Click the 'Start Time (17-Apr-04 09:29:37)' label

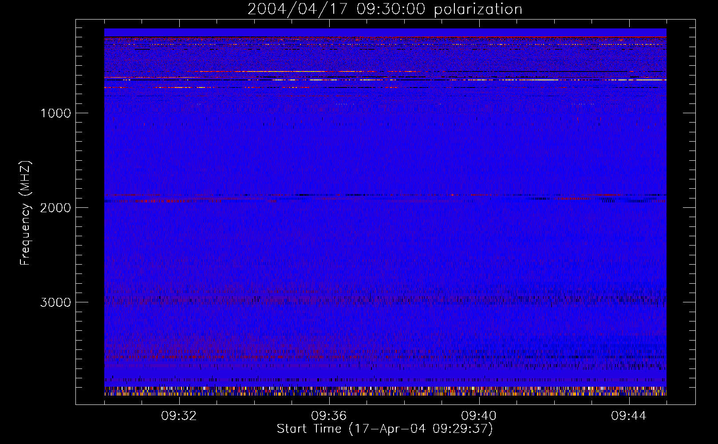tap(385, 429)
